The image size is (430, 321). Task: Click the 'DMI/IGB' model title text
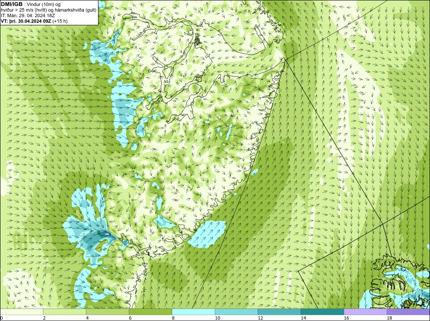point(12,4)
